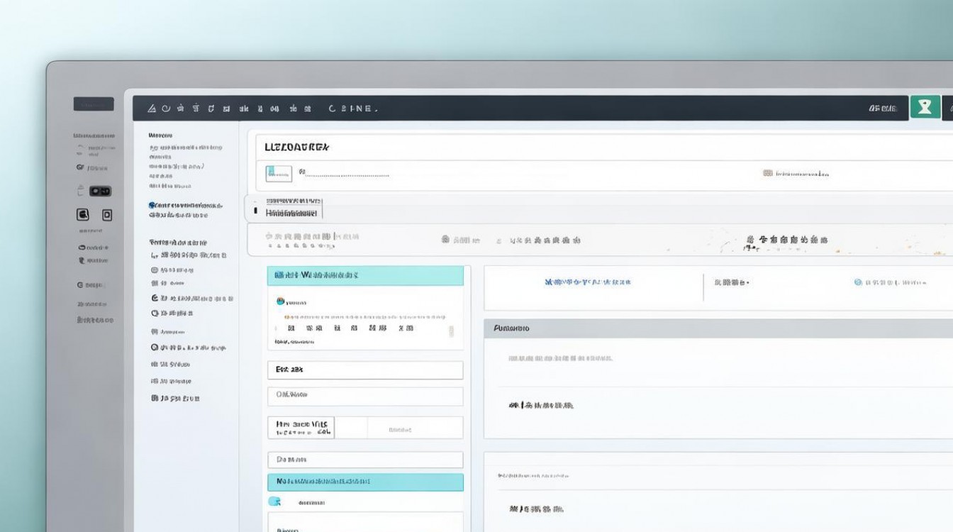
Task: Click the blue globe icon in navigation list
Action: point(152,205)
